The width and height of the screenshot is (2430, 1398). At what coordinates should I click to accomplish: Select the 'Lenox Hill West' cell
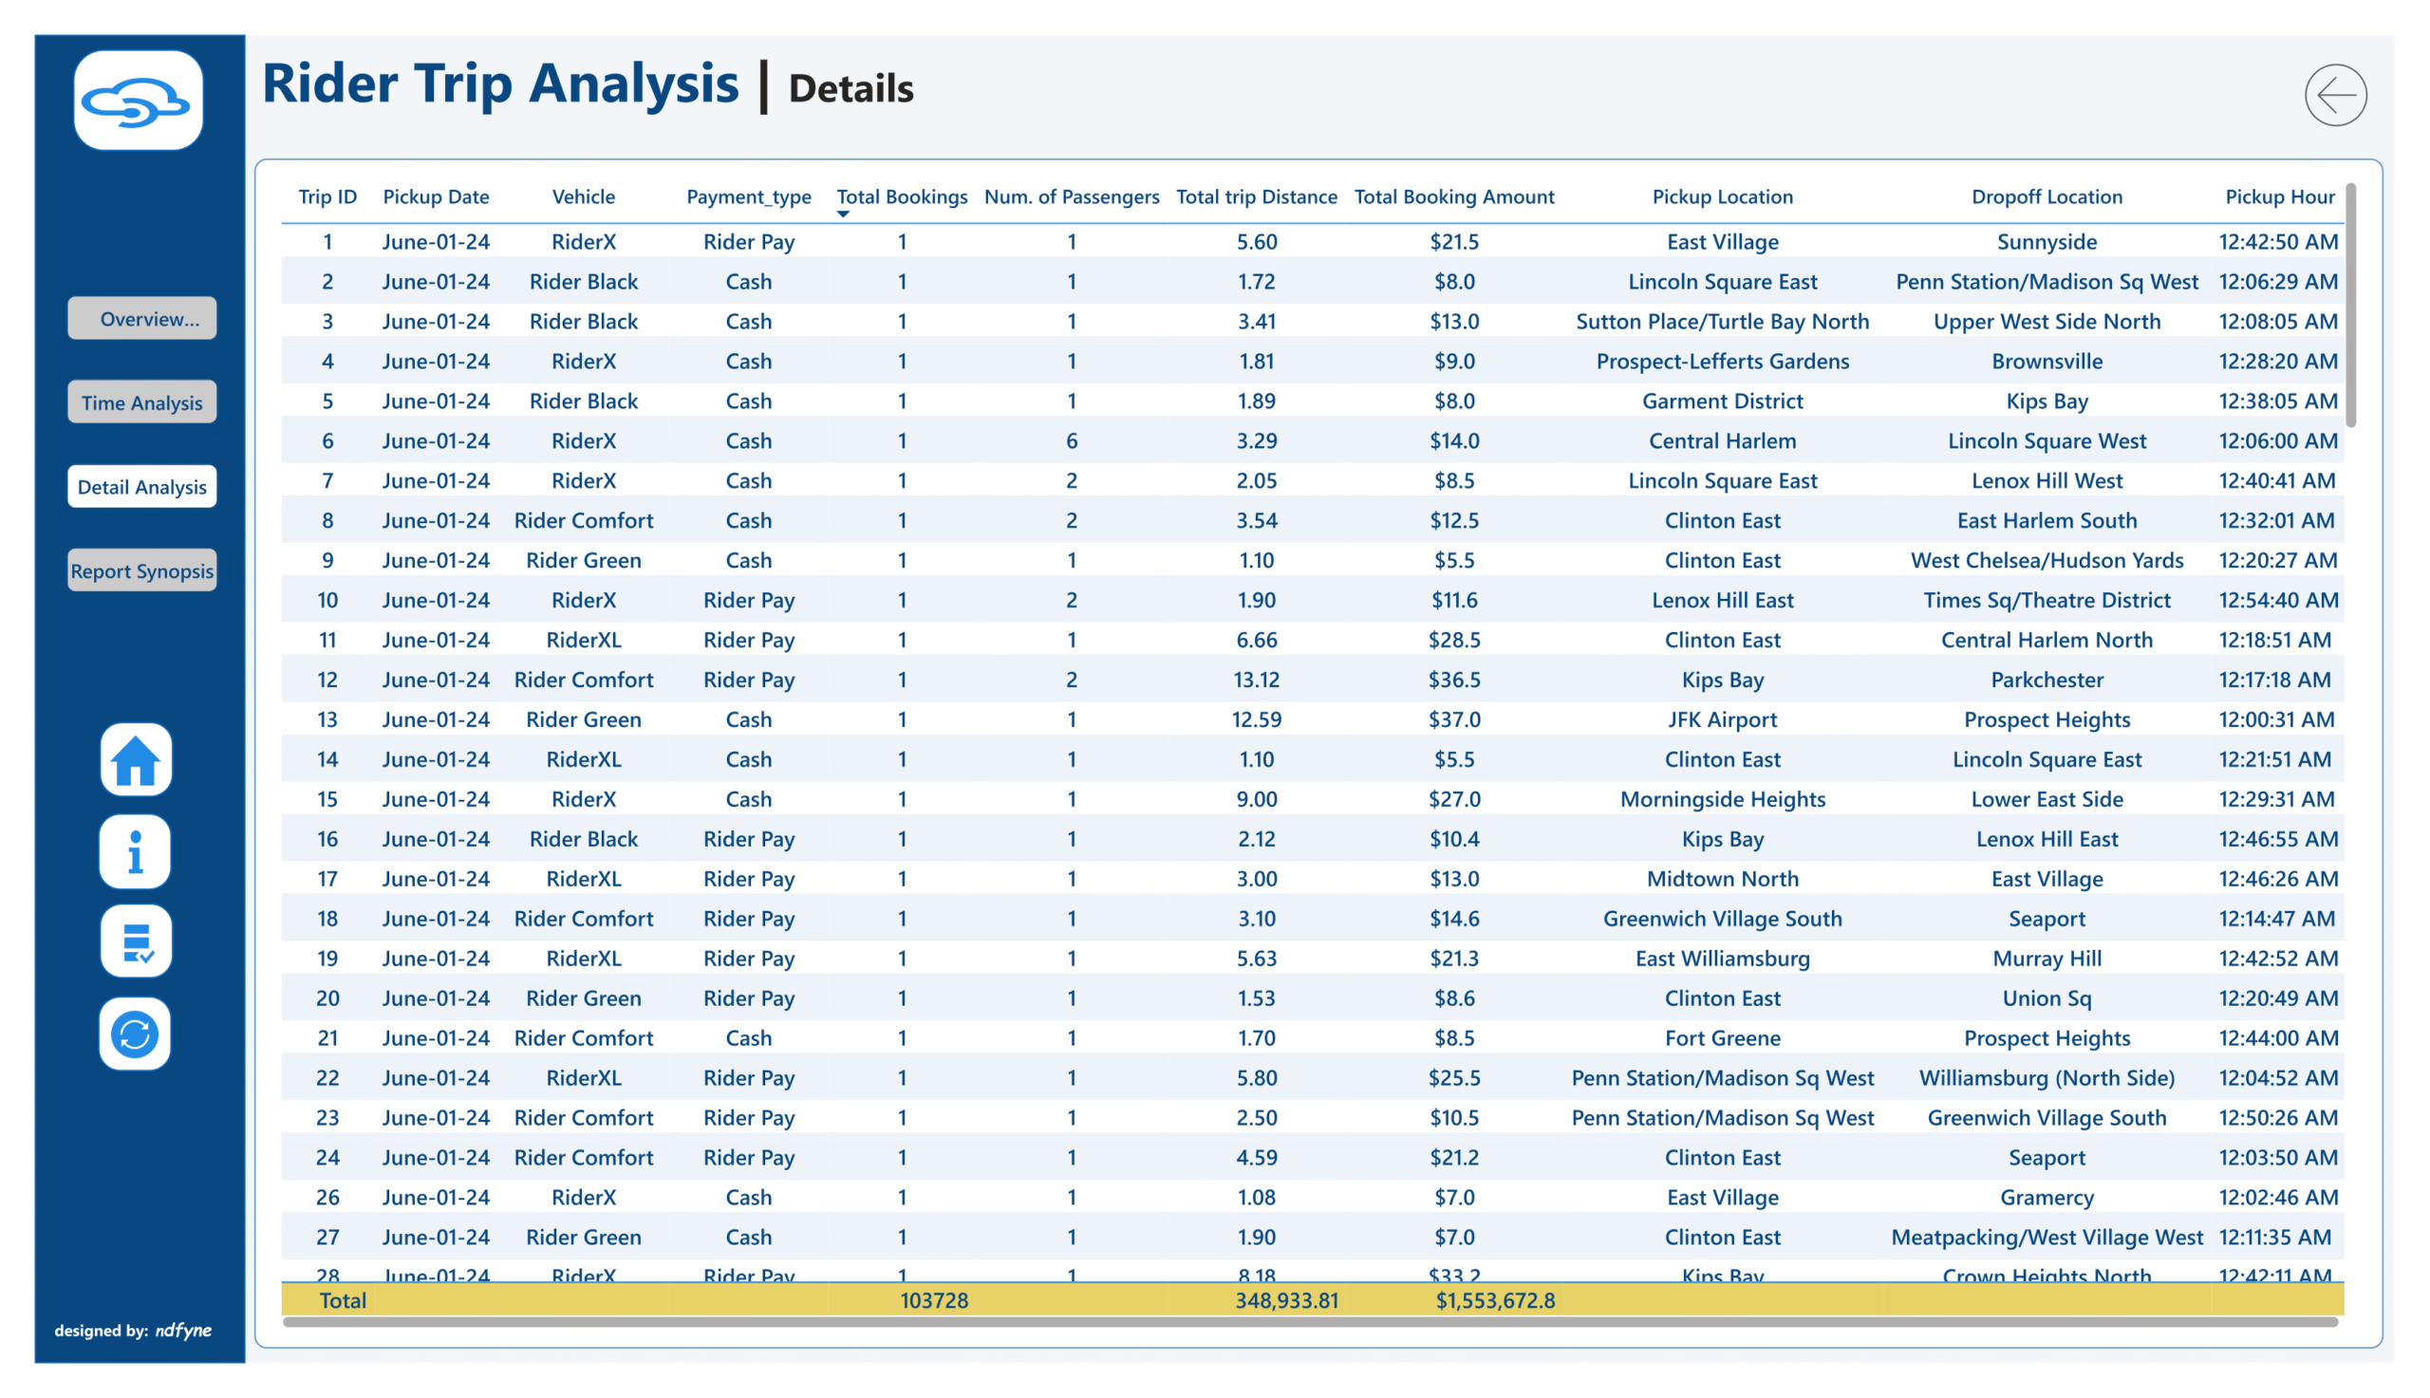[2047, 481]
